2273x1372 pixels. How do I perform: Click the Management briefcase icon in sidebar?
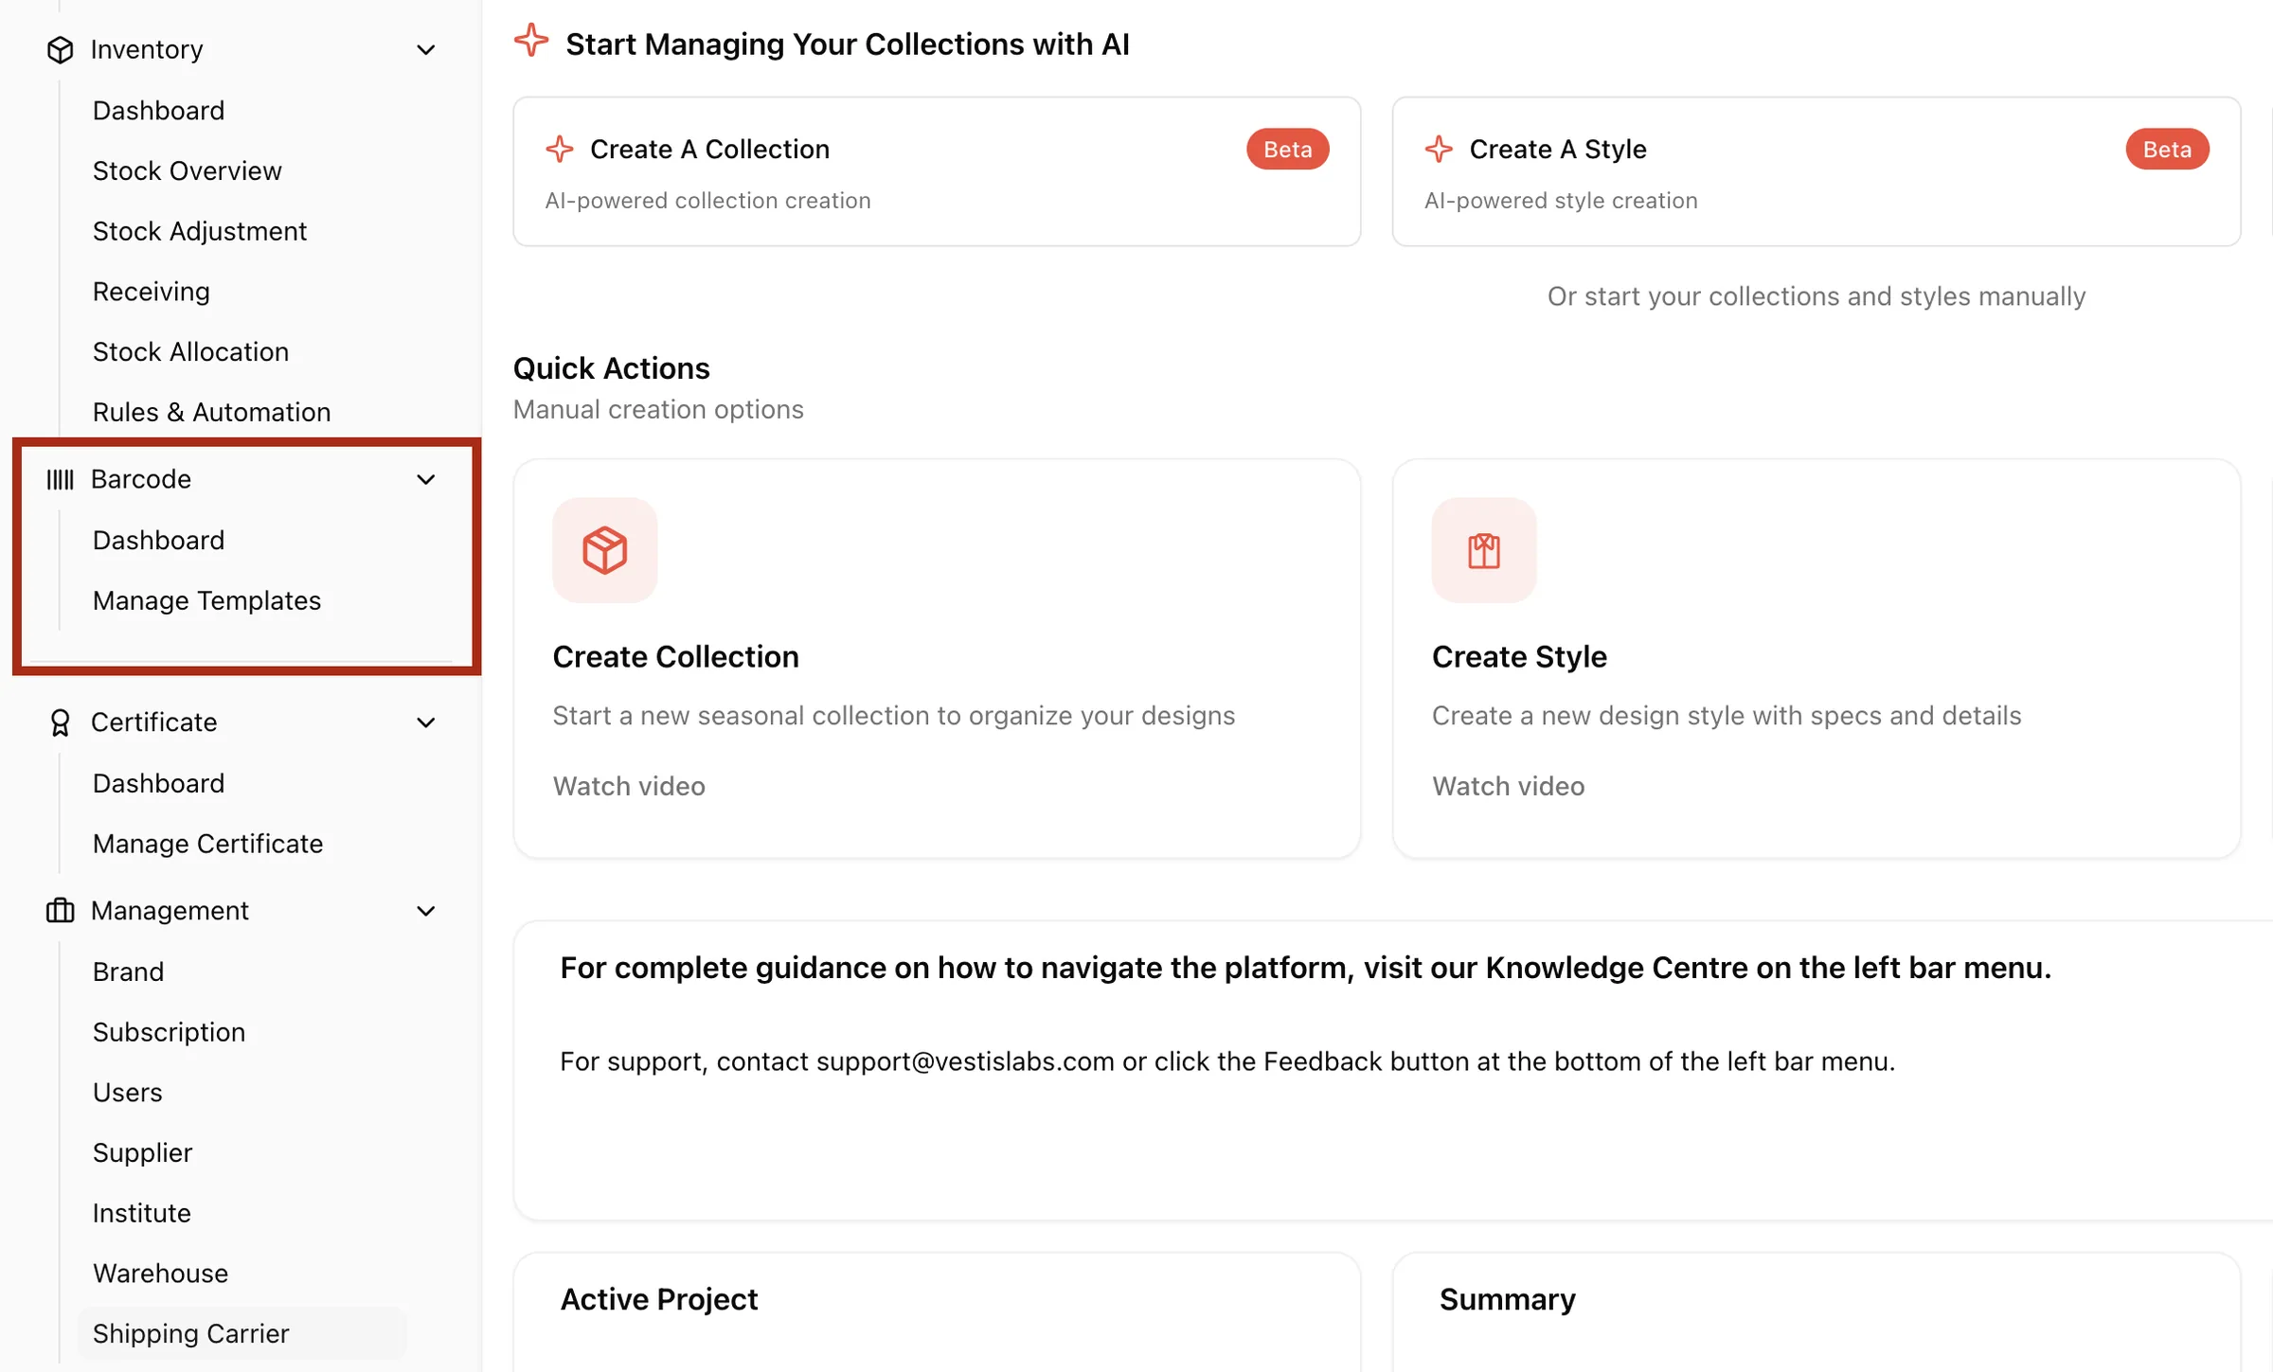pyautogui.click(x=60, y=911)
